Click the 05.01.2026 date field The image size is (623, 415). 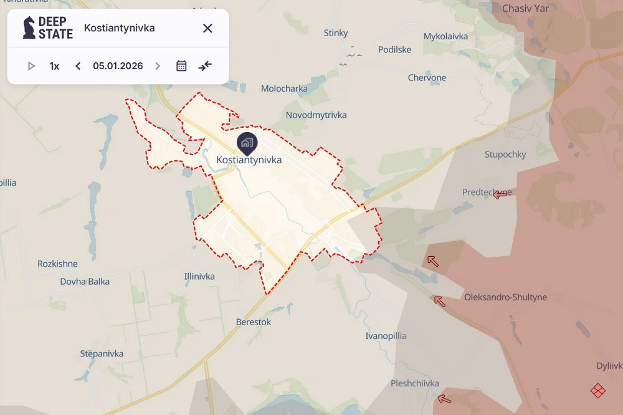click(x=118, y=66)
